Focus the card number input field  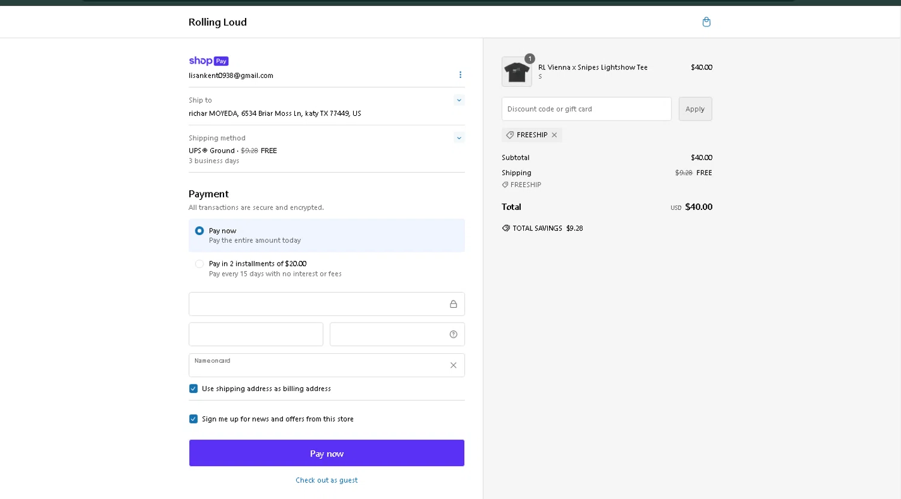(327, 304)
